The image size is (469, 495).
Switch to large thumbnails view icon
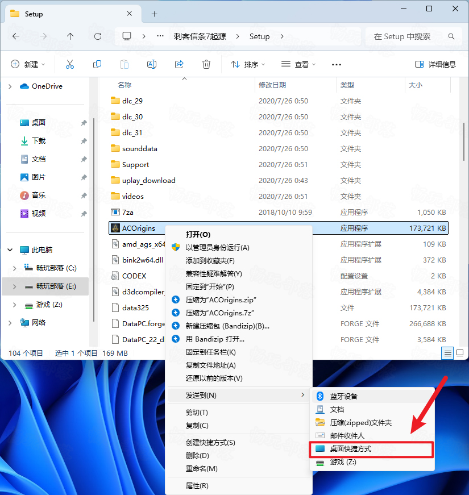[x=460, y=353]
